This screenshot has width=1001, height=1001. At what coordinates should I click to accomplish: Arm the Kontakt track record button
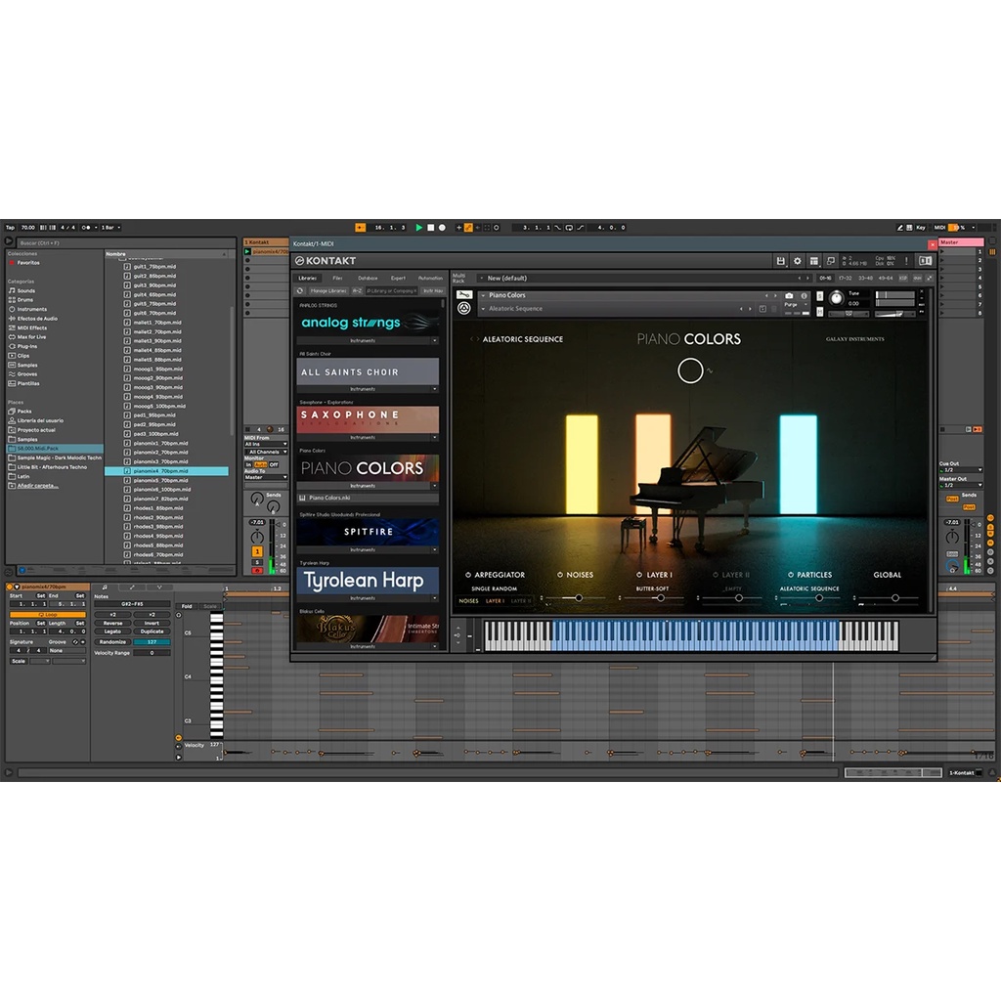(x=257, y=571)
